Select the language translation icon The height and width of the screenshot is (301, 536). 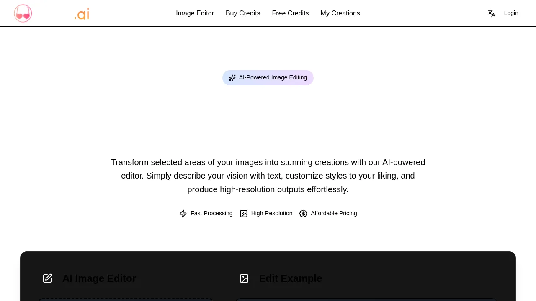pyautogui.click(x=491, y=13)
